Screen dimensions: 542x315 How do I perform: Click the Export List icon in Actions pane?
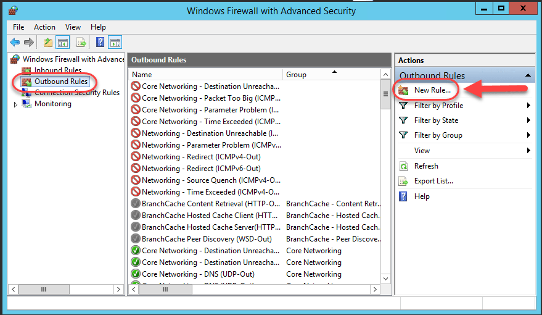tap(403, 181)
